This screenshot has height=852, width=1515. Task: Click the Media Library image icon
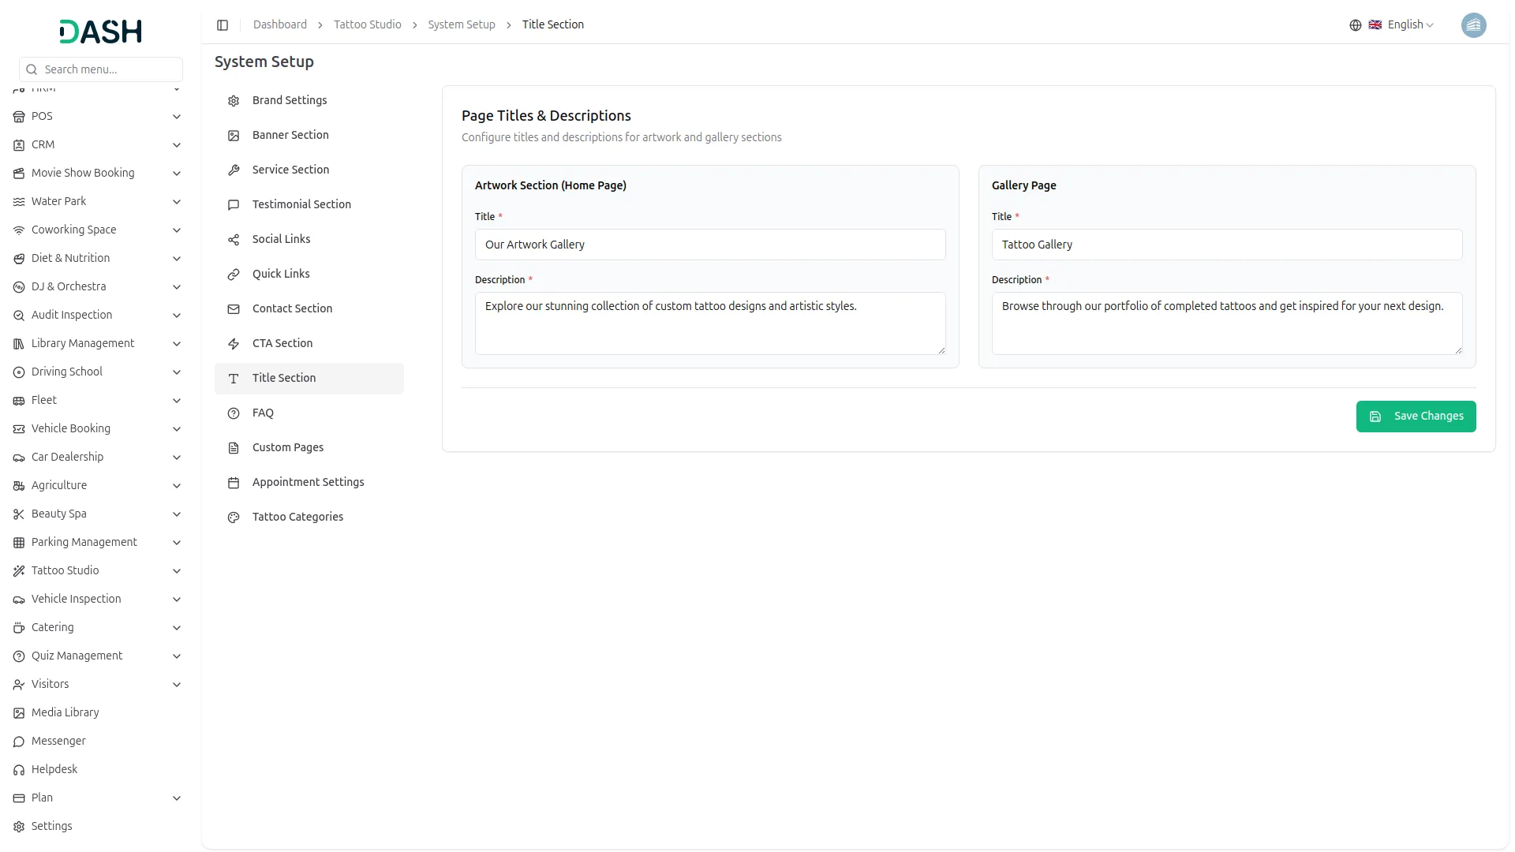pyautogui.click(x=19, y=713)
